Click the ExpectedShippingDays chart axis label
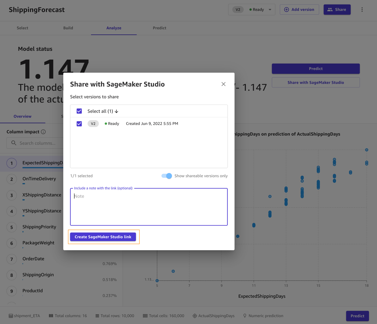377x324 pixels. click(262, 296)
